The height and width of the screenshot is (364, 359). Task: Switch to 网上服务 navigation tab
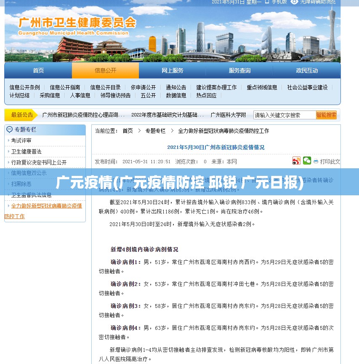click(172, 70)
